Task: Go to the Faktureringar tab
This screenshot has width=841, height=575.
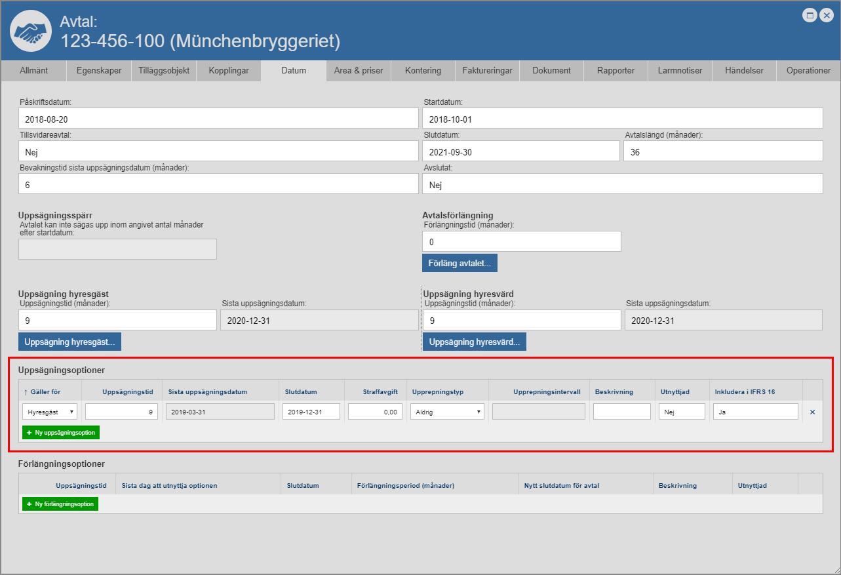Action: (x=487, y=71)
